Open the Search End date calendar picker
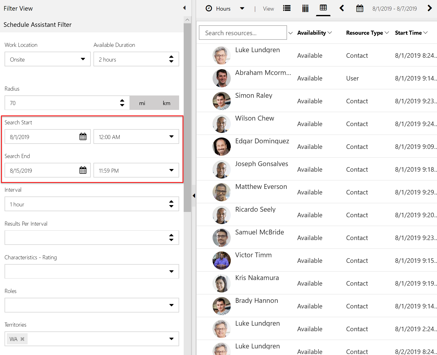This screenshot has height=355, width=437. coord(83,170)
